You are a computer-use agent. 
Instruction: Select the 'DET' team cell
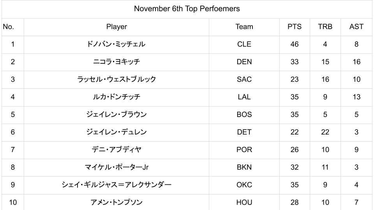pyautogui.click(x=244, y=132)
